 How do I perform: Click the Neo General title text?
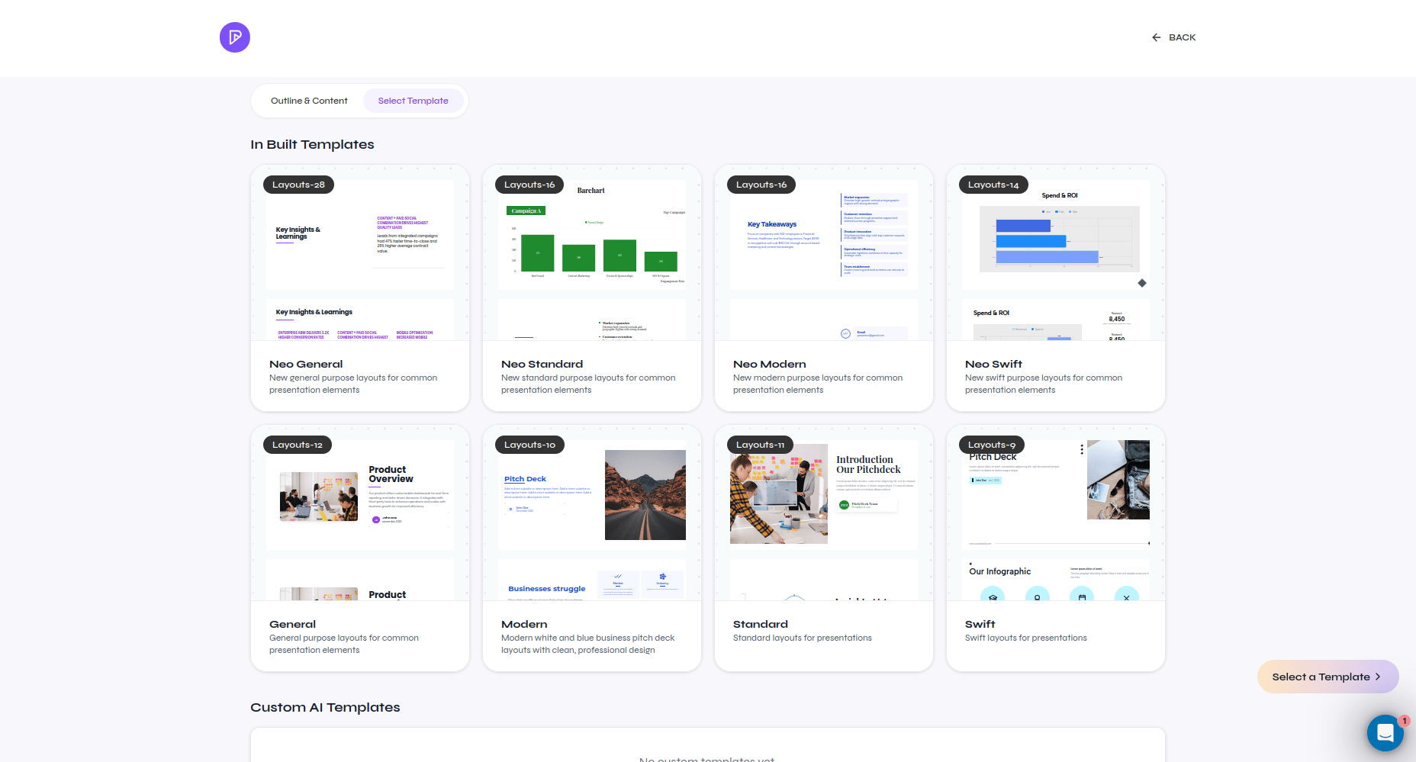[x=306, y=365]
